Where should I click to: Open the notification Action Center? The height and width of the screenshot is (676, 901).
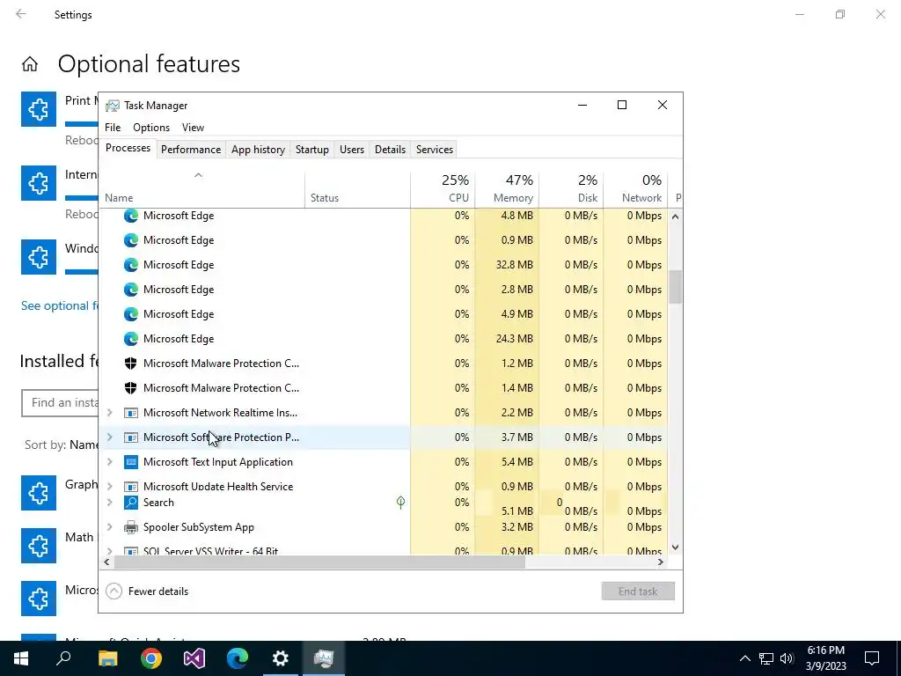(872, 658)
